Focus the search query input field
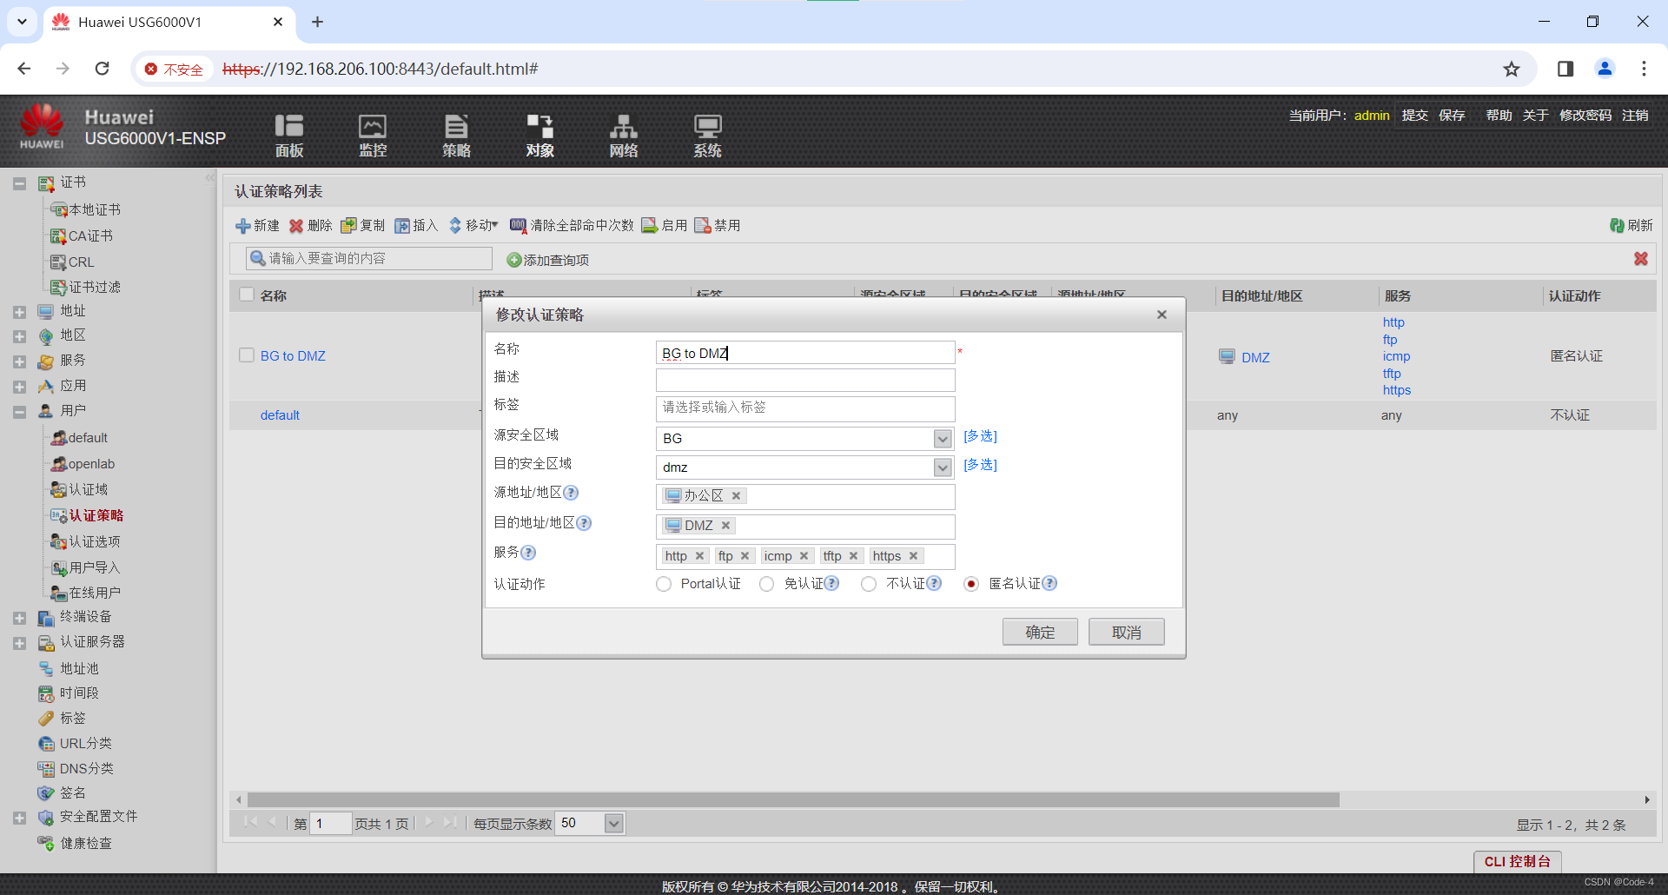 pyautogui.click(x=369, y=258)
